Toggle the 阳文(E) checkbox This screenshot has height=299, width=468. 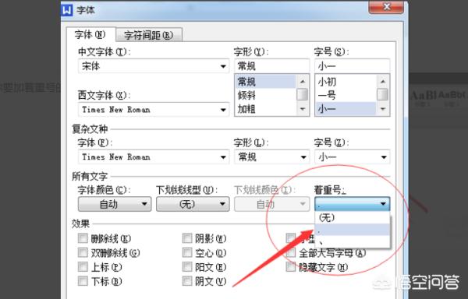pos(187,266)
